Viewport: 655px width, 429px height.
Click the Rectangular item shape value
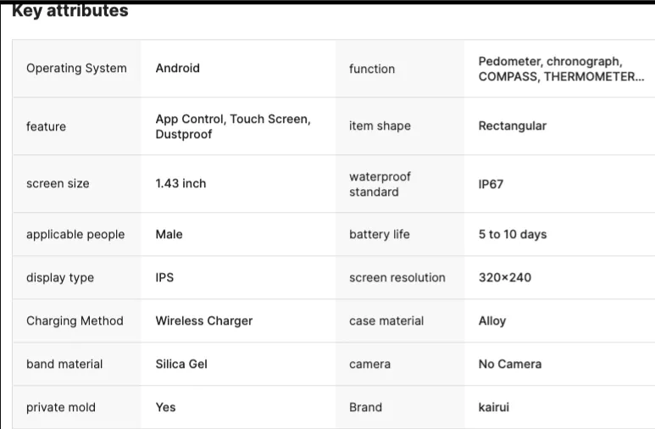[512, 125]
